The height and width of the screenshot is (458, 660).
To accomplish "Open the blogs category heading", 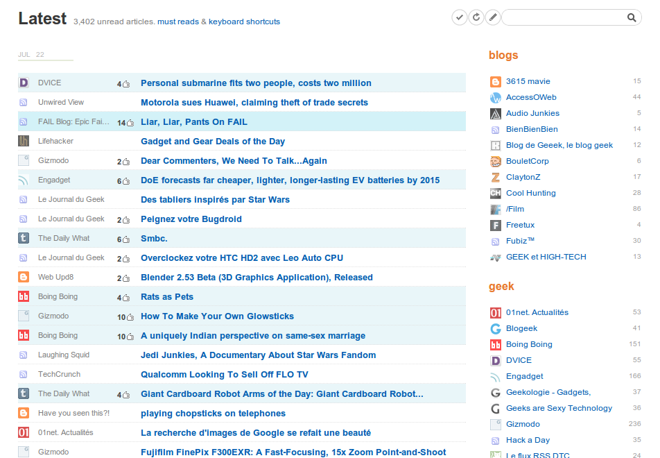I will coord(503,56).
